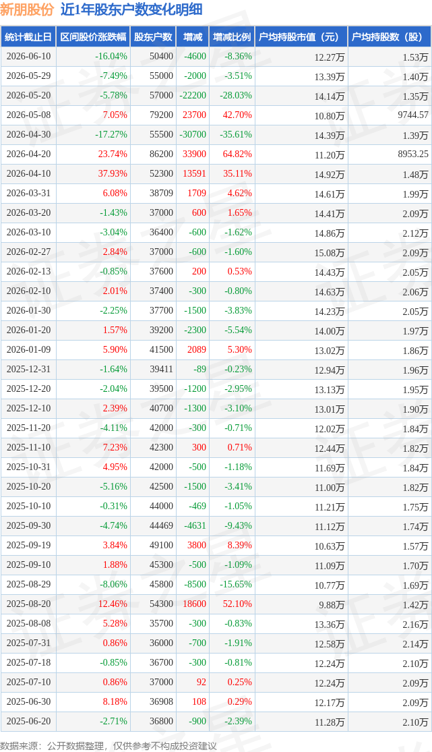Select the 股东户数 column header
The width and height of the screenshot is (432, 752).
point(153,37)
